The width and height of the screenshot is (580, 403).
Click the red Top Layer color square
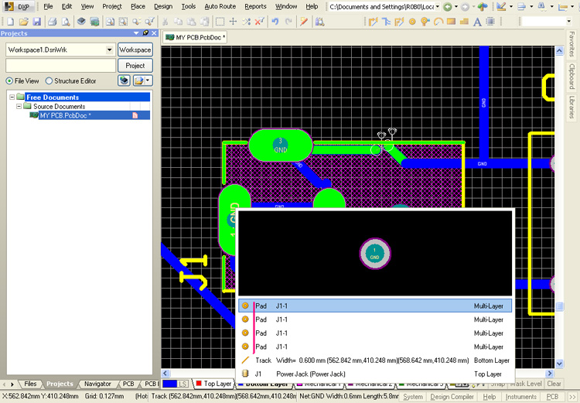click(199, 384)
